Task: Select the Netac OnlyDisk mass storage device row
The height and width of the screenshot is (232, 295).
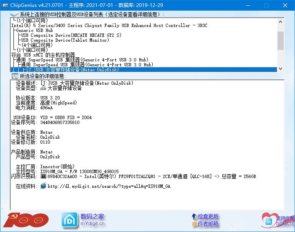Action: click(73, 70)
